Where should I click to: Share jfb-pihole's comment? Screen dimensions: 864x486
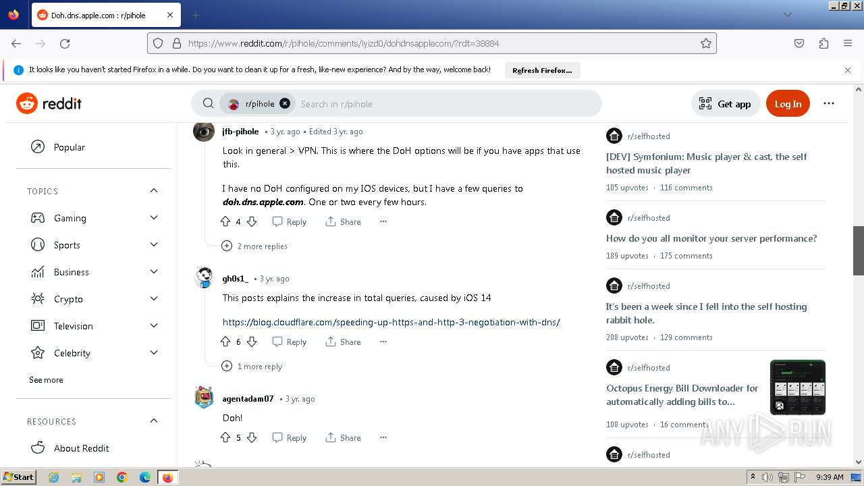click(x=343, y=221)
